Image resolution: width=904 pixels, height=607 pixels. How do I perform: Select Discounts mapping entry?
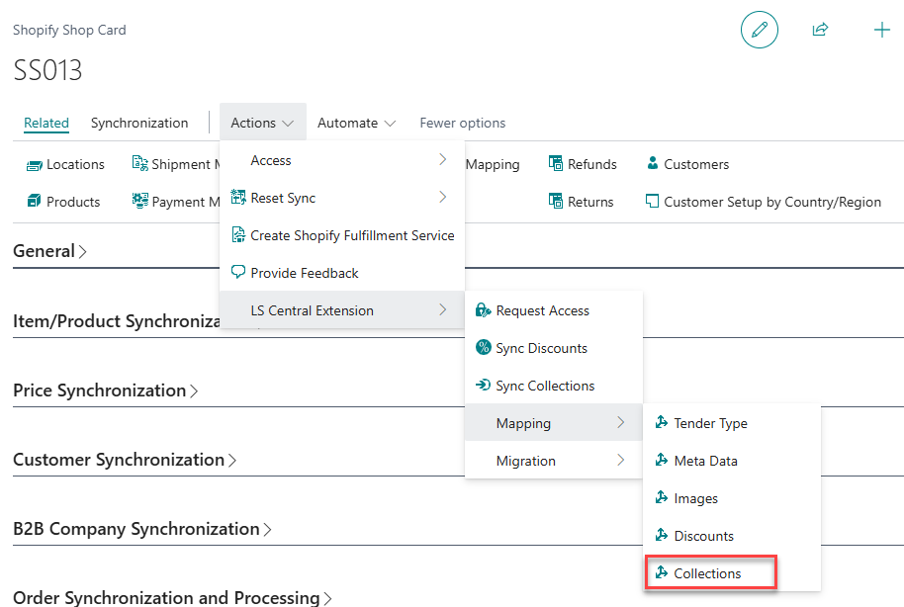click(x=732, y=536)
